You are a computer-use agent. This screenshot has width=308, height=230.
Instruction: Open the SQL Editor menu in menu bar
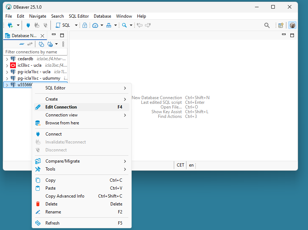(x=79, y=16)
